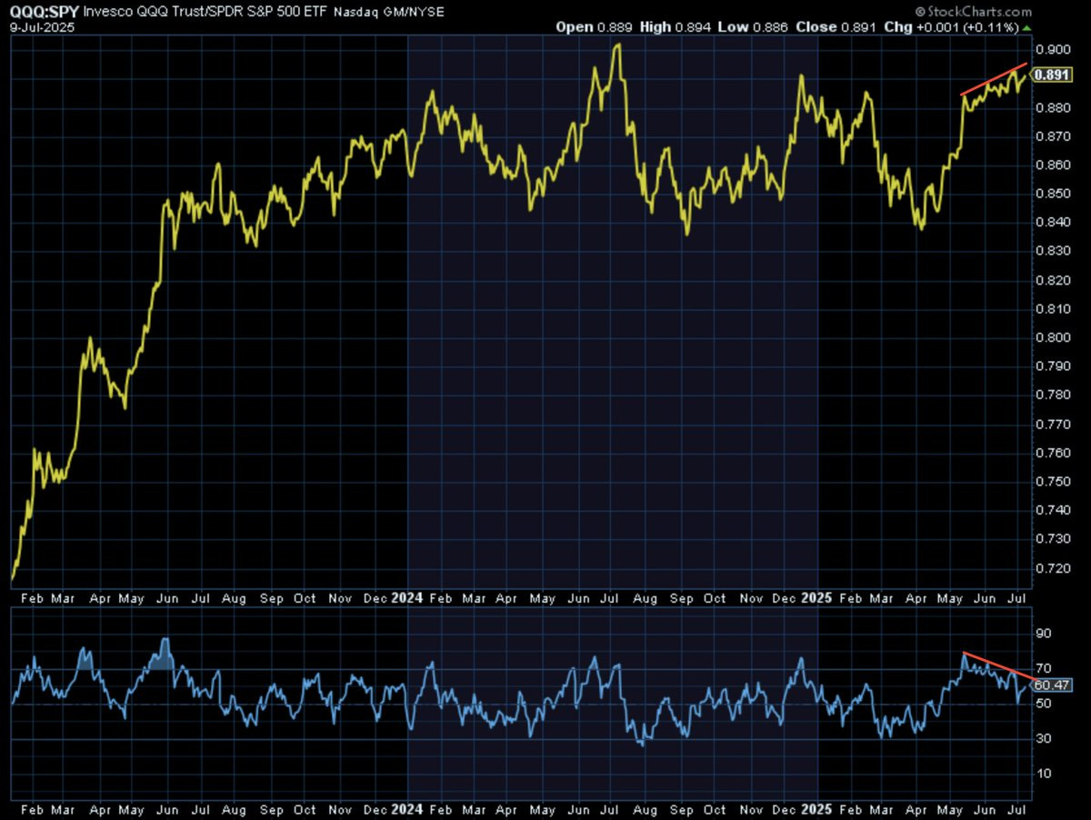Click the 0.740 price axis label

(1054, 511)
